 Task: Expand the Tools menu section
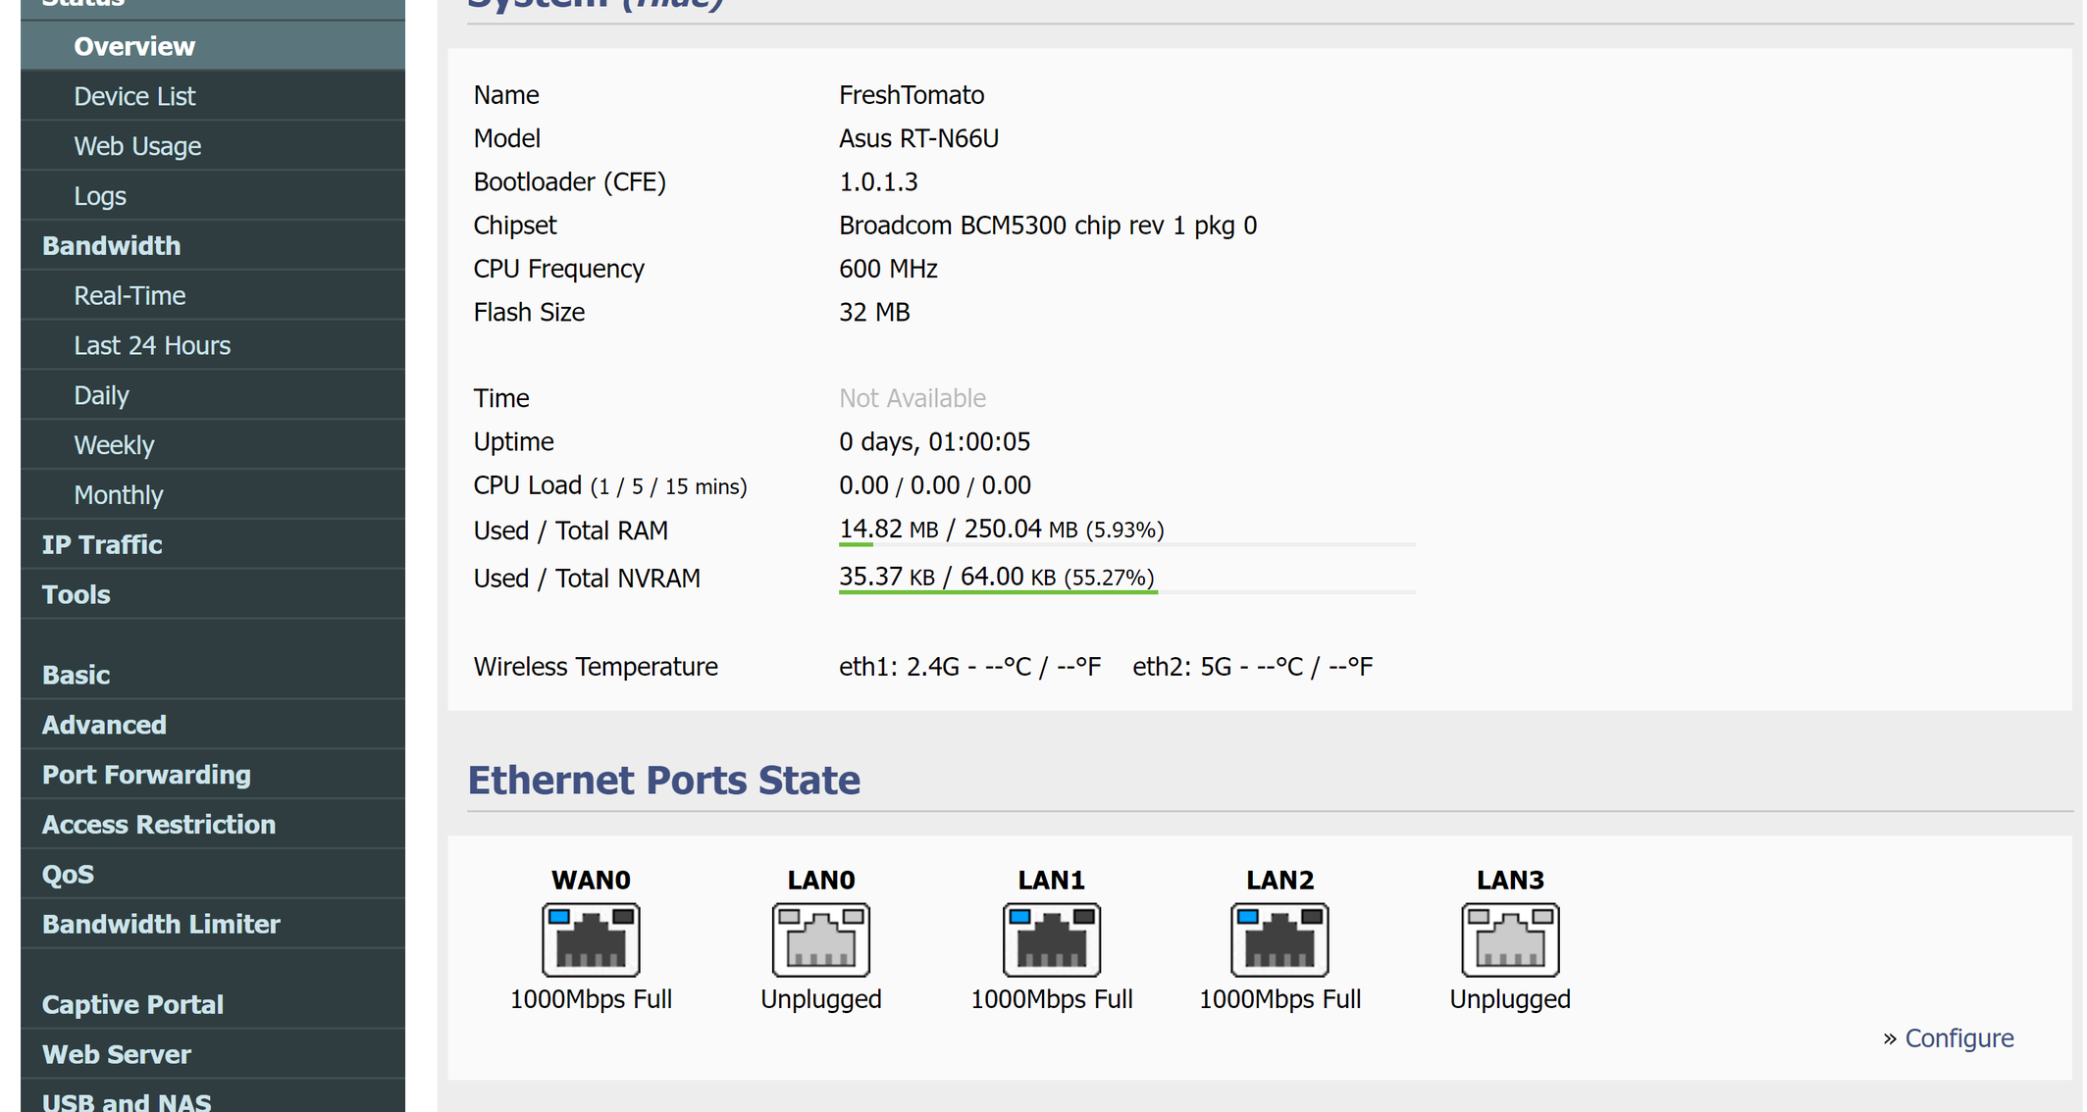point(76,595)
